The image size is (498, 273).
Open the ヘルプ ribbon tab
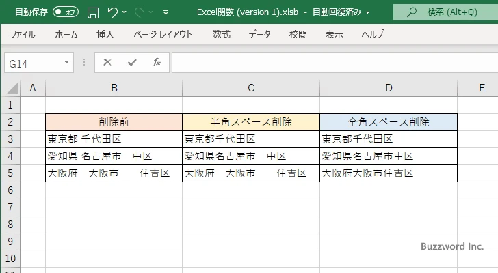[x=373, y=34]
